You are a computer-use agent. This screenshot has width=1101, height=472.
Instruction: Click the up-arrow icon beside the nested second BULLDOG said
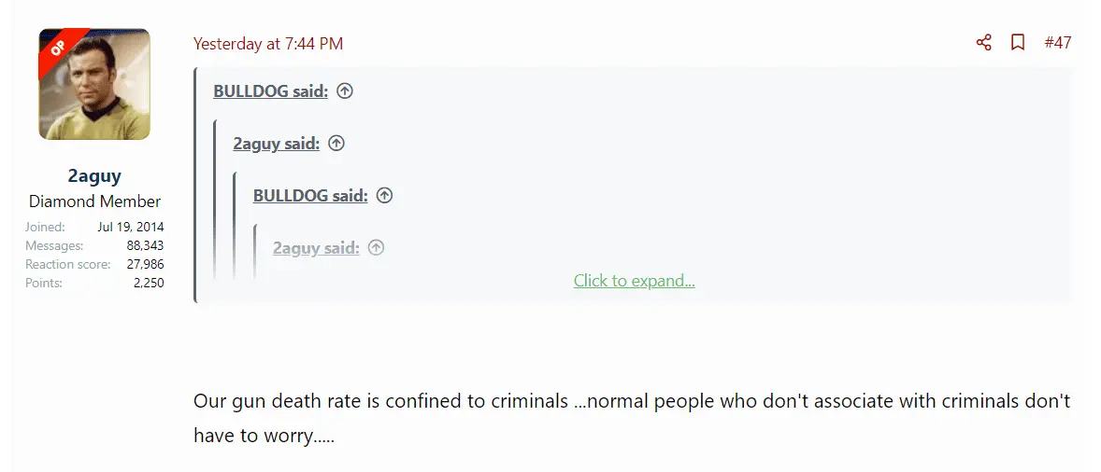pos(384,196)
